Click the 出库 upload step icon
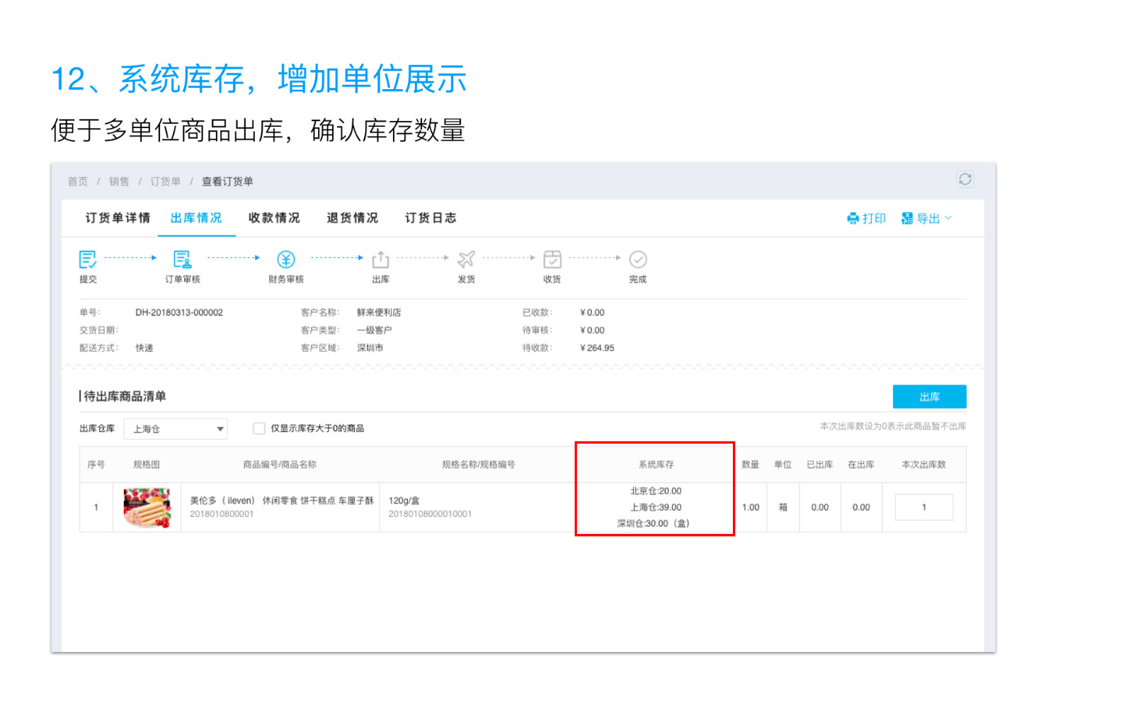 pyautogui.click(x=381, y=260)
